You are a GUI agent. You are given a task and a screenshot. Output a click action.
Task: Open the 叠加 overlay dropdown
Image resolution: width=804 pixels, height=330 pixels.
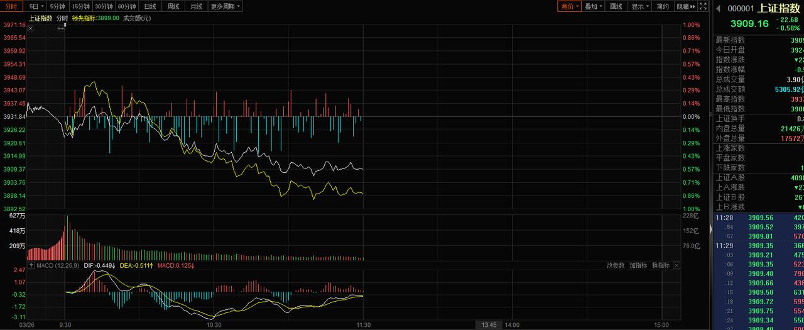593,6
